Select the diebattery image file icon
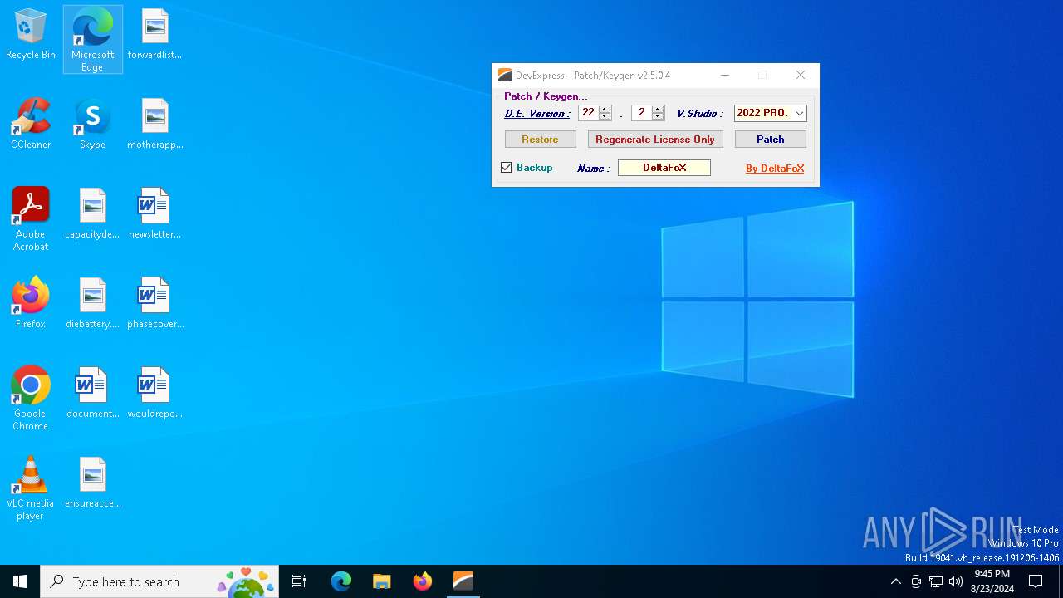 point(92,304)
